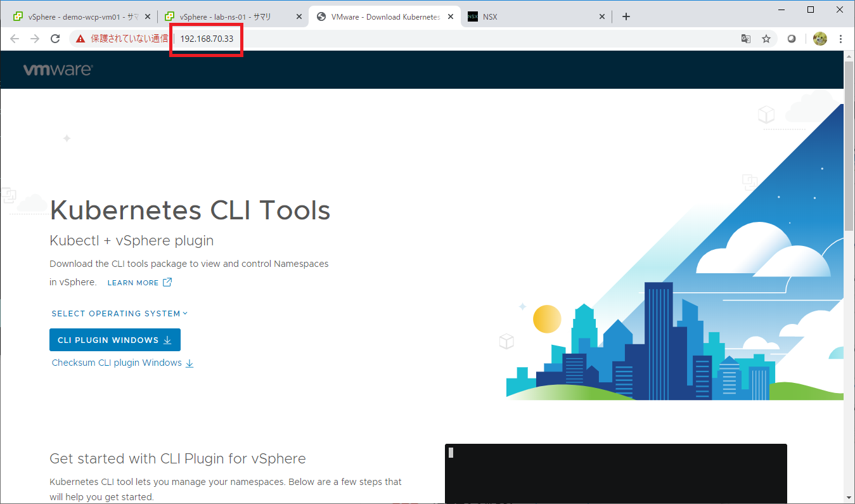
Task: Click the not-secure warning triangle icon
Action: [x=80, y=39]
